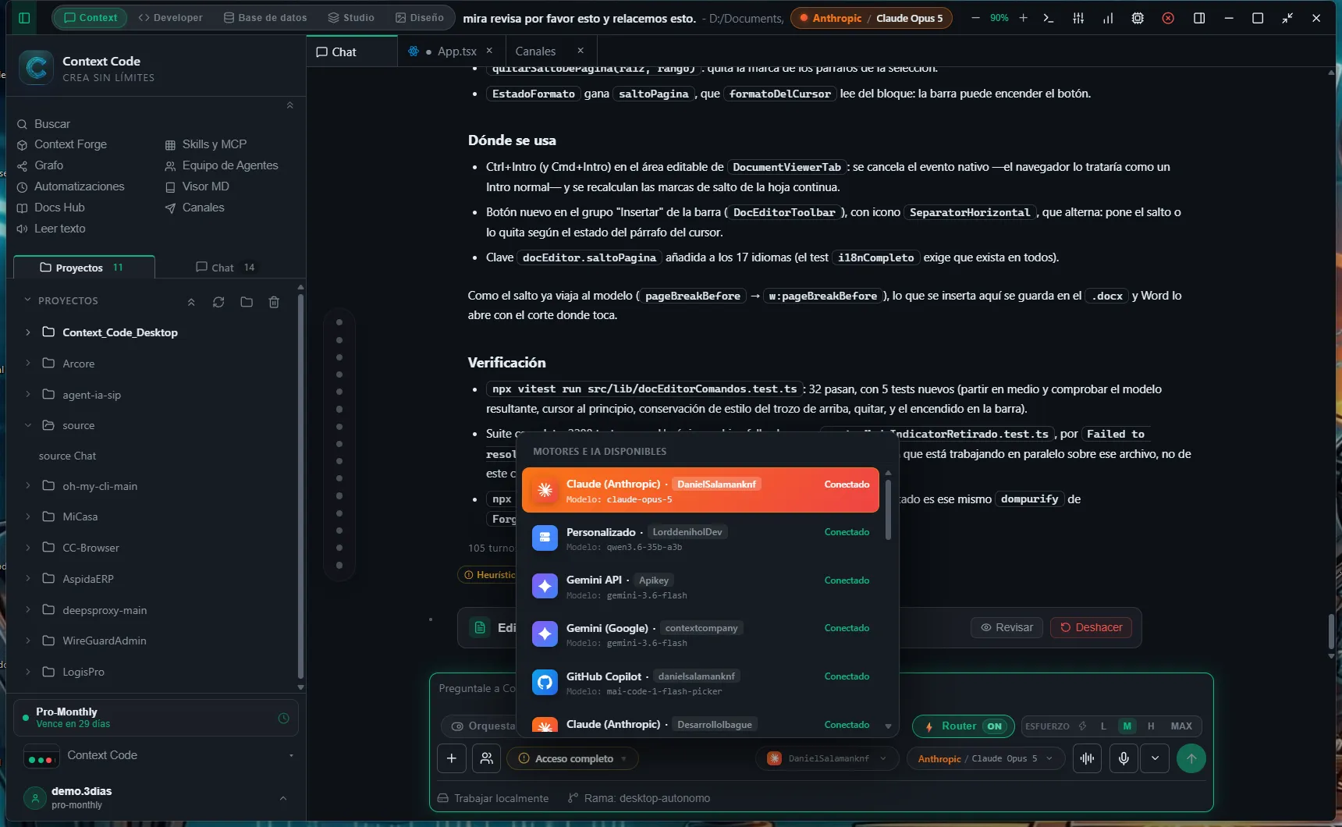
Task: Close the Canales tab
Action: [580, 51]
